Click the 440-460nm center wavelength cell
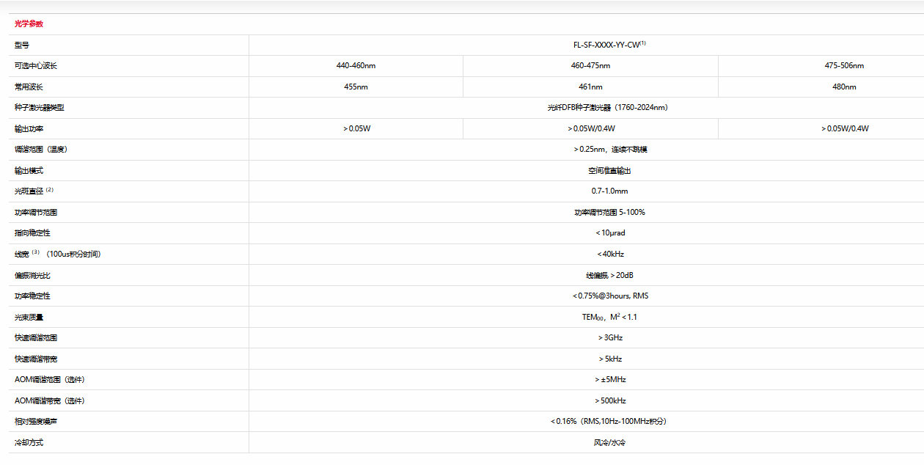 (x=356, y=66)
